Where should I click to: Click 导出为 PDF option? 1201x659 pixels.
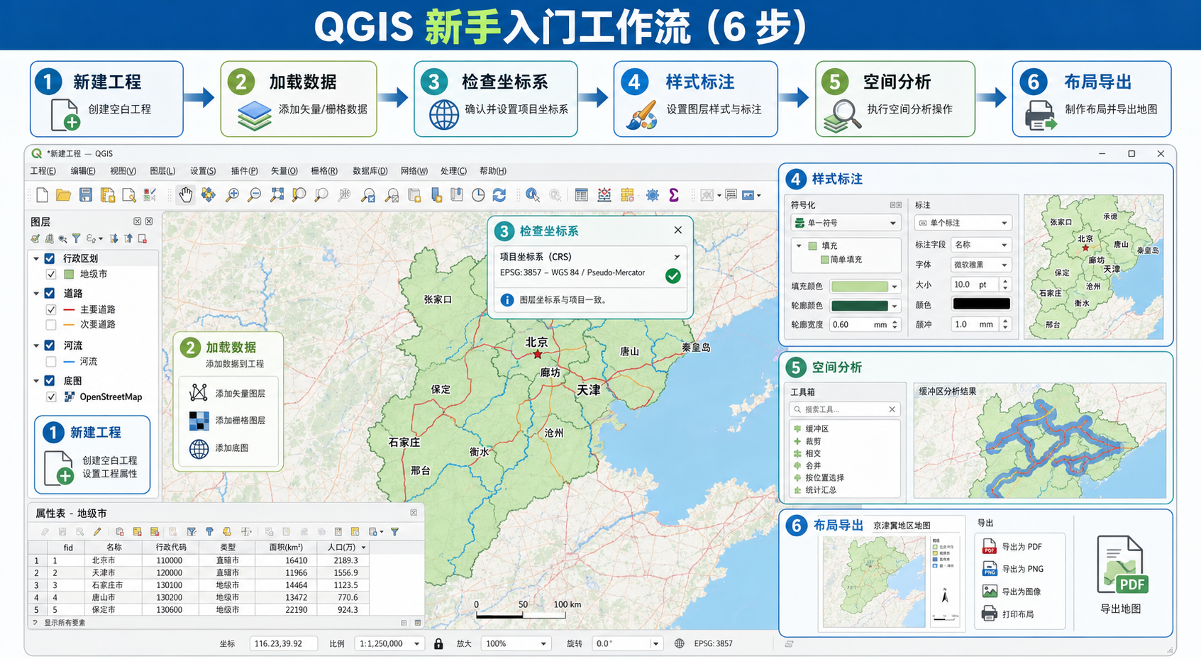pyautogui.click(x=1013, y=547)
